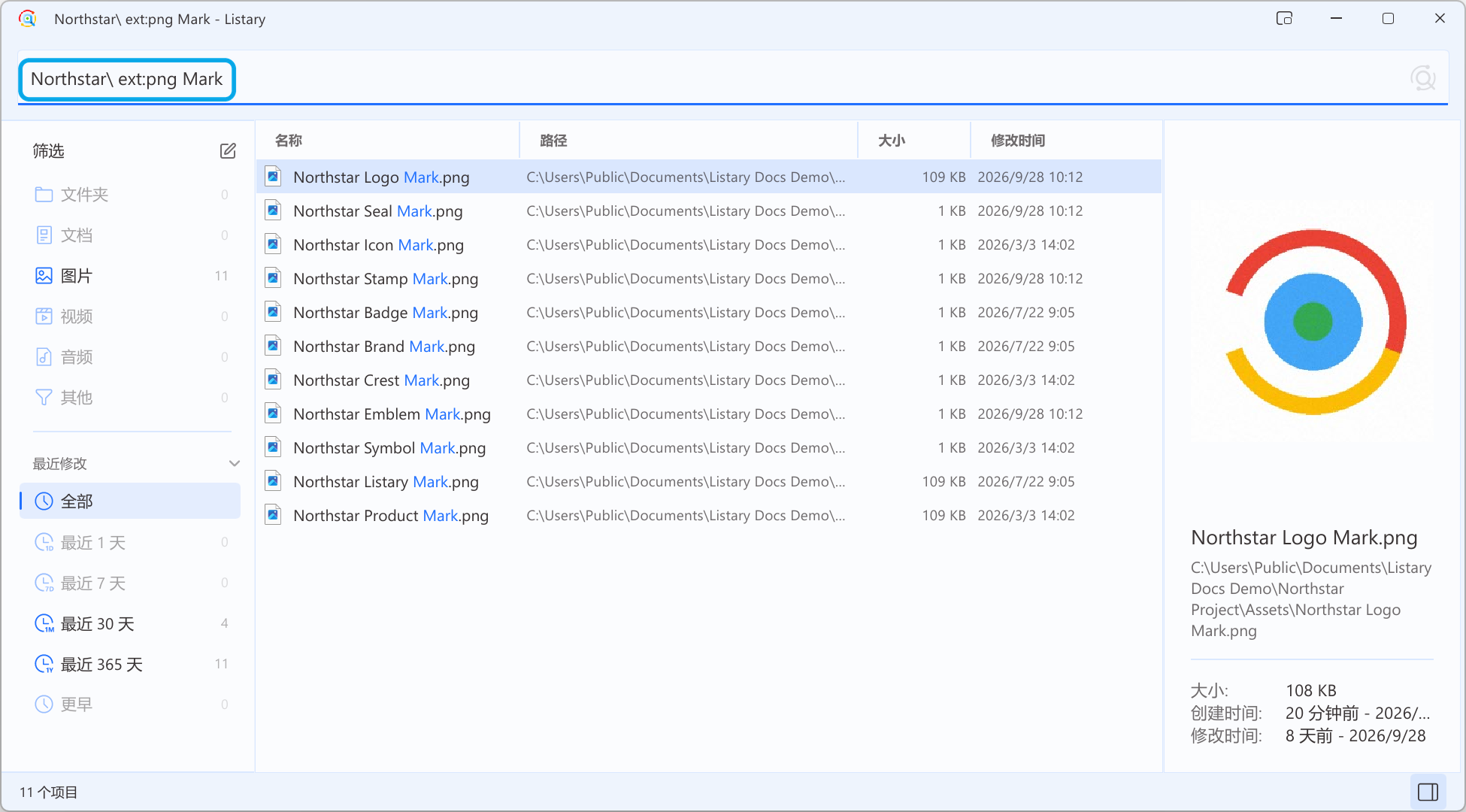Click the preview title Northstar Logo Mark.png
The height and width of the screenshot is (812, 1466).
click(x=1304, y=538)
